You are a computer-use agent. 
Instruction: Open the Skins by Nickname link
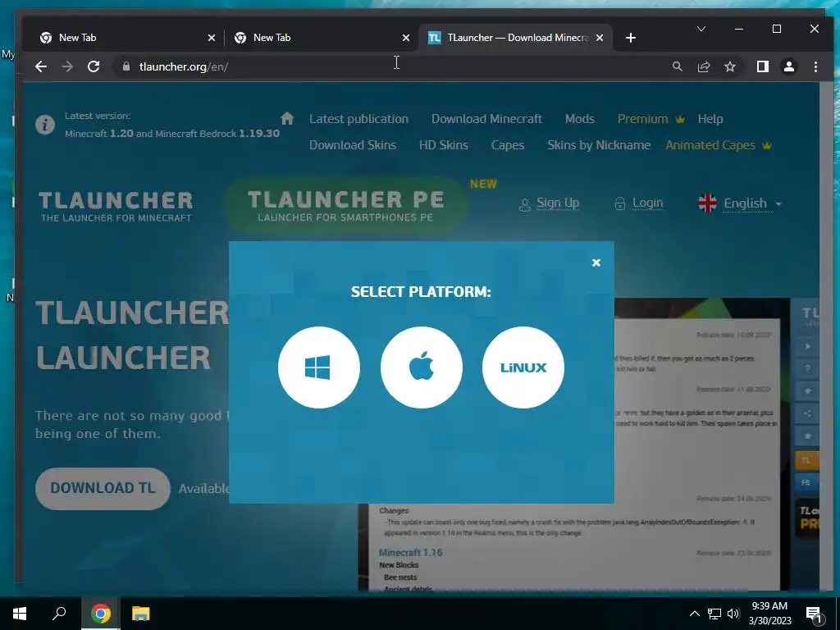598,145
